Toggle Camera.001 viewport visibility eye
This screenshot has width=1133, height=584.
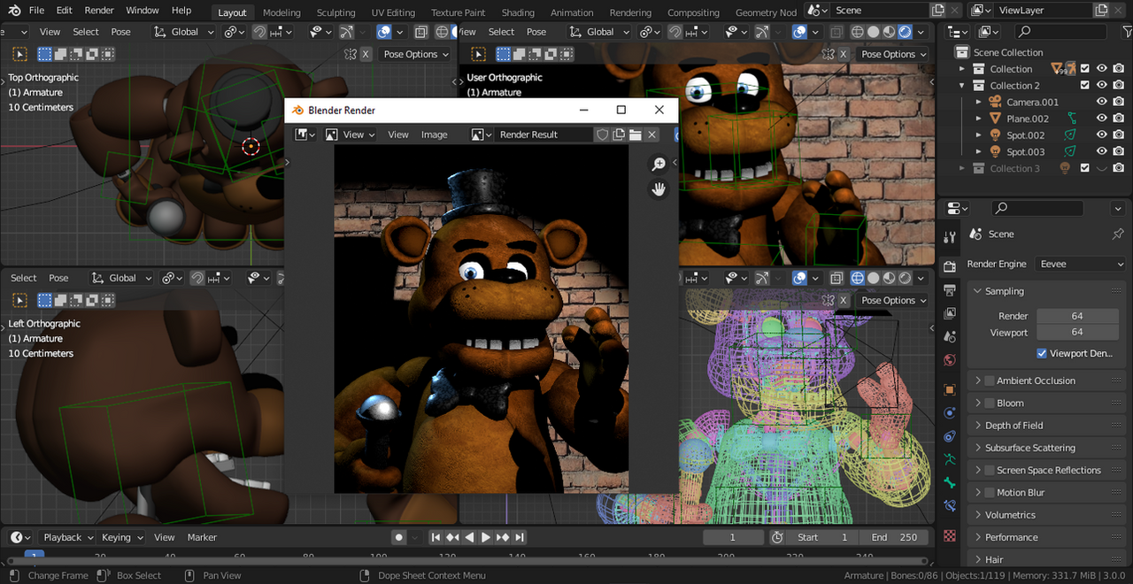[x=1102, y=102]
